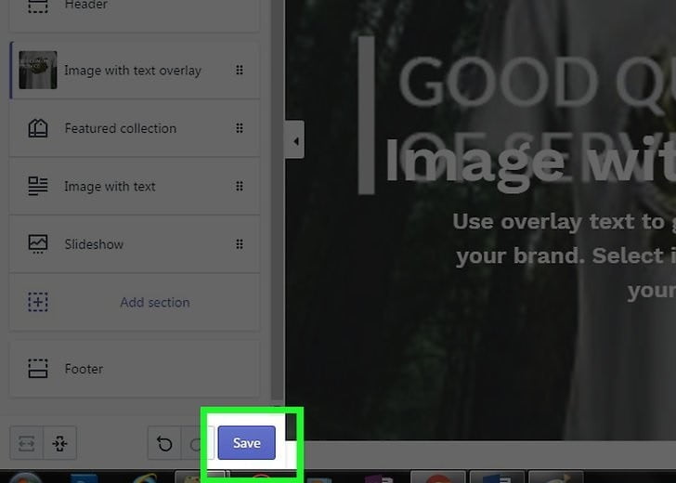Open the Header section
Image resolution: width=676 pixels, height=483 pixels.
point(85,6)
